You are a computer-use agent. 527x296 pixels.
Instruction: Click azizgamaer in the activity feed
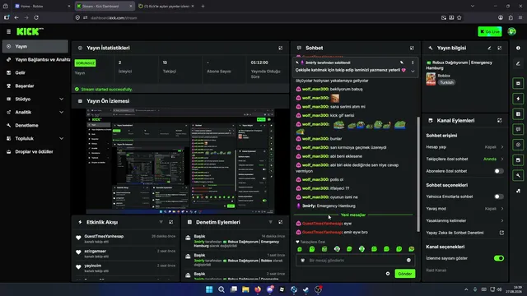click(96, 251)
